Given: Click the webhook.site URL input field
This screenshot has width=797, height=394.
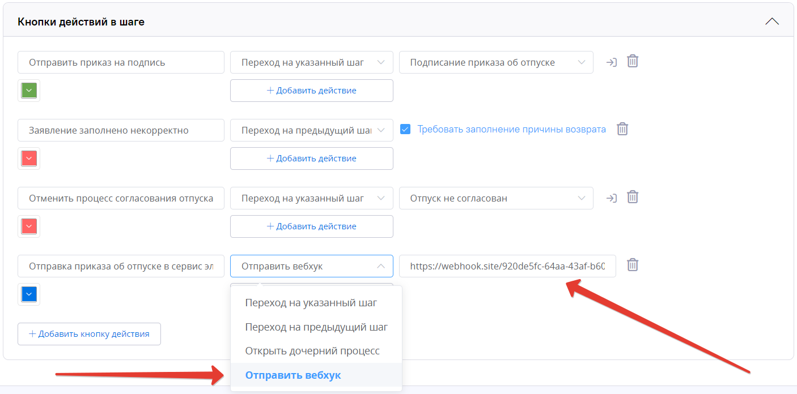Looking at the screenshot, I should tap(507, 266).
